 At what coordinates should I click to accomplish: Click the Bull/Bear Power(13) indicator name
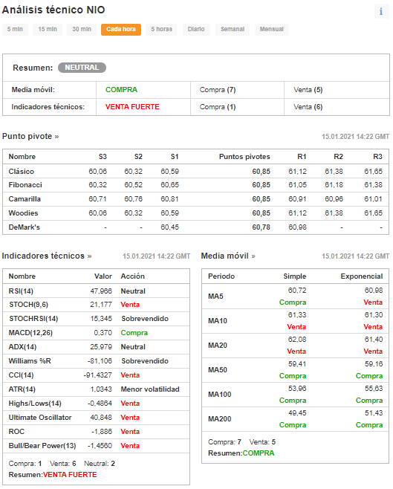point(42,446)
